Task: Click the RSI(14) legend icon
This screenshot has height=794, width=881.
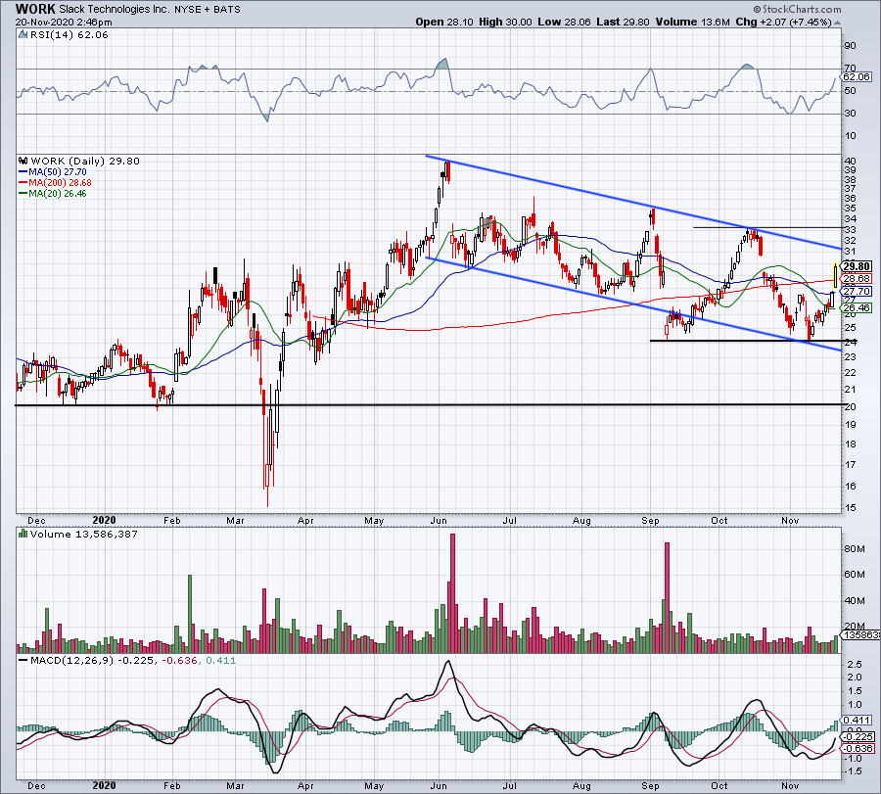Action: [23, 35]
